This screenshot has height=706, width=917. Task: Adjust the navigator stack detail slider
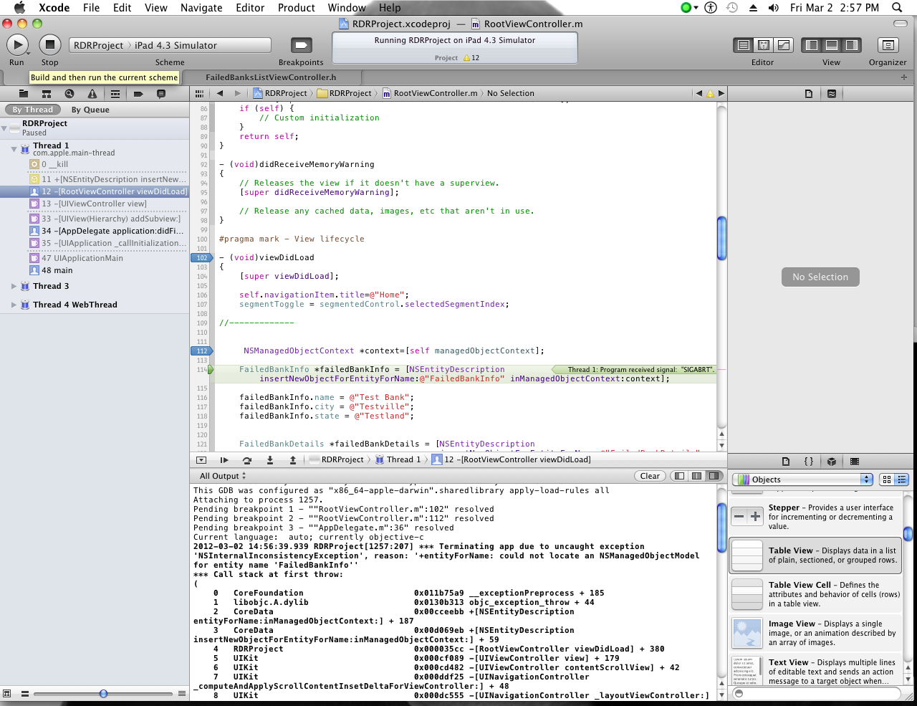tap(103, 694)
